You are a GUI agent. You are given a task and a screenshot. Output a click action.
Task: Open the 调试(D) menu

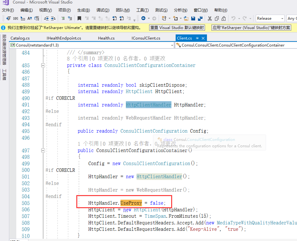[x=103, y=10]
